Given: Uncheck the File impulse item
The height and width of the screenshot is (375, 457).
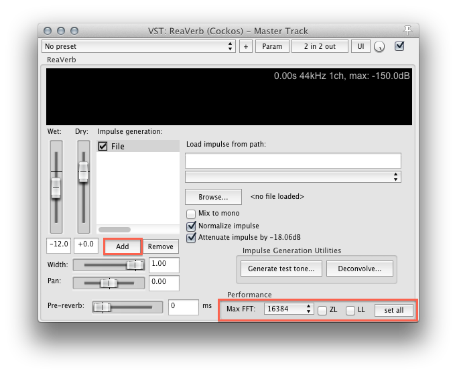Looking at the screenshot, I should tap(103, 146).
